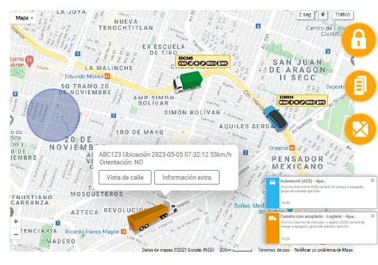Click the EDC345 vehicle label
Image resolution: width=378 pixels, height=265 pixels.
pyautogui.click(x=203, y=61)
